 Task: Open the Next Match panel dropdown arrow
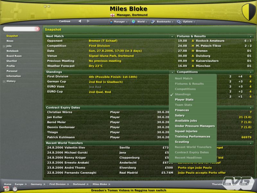tap(172, 36)
